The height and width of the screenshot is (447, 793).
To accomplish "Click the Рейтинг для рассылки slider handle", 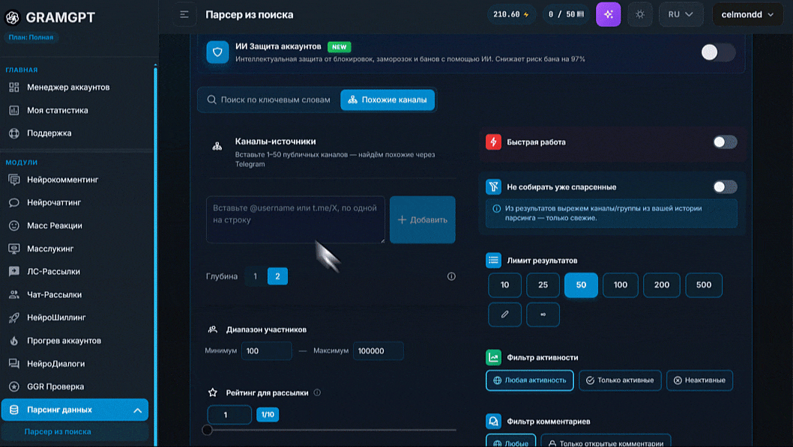I will click(207, 430).
